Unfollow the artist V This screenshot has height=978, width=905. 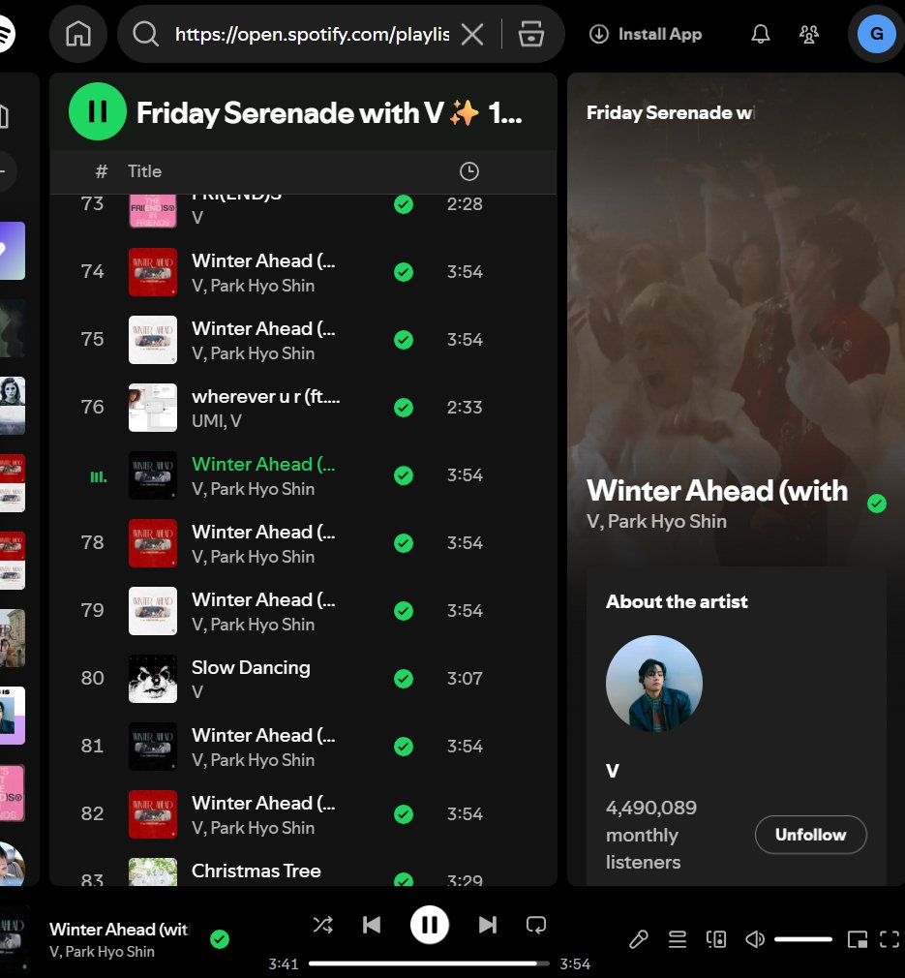point(810,835)
